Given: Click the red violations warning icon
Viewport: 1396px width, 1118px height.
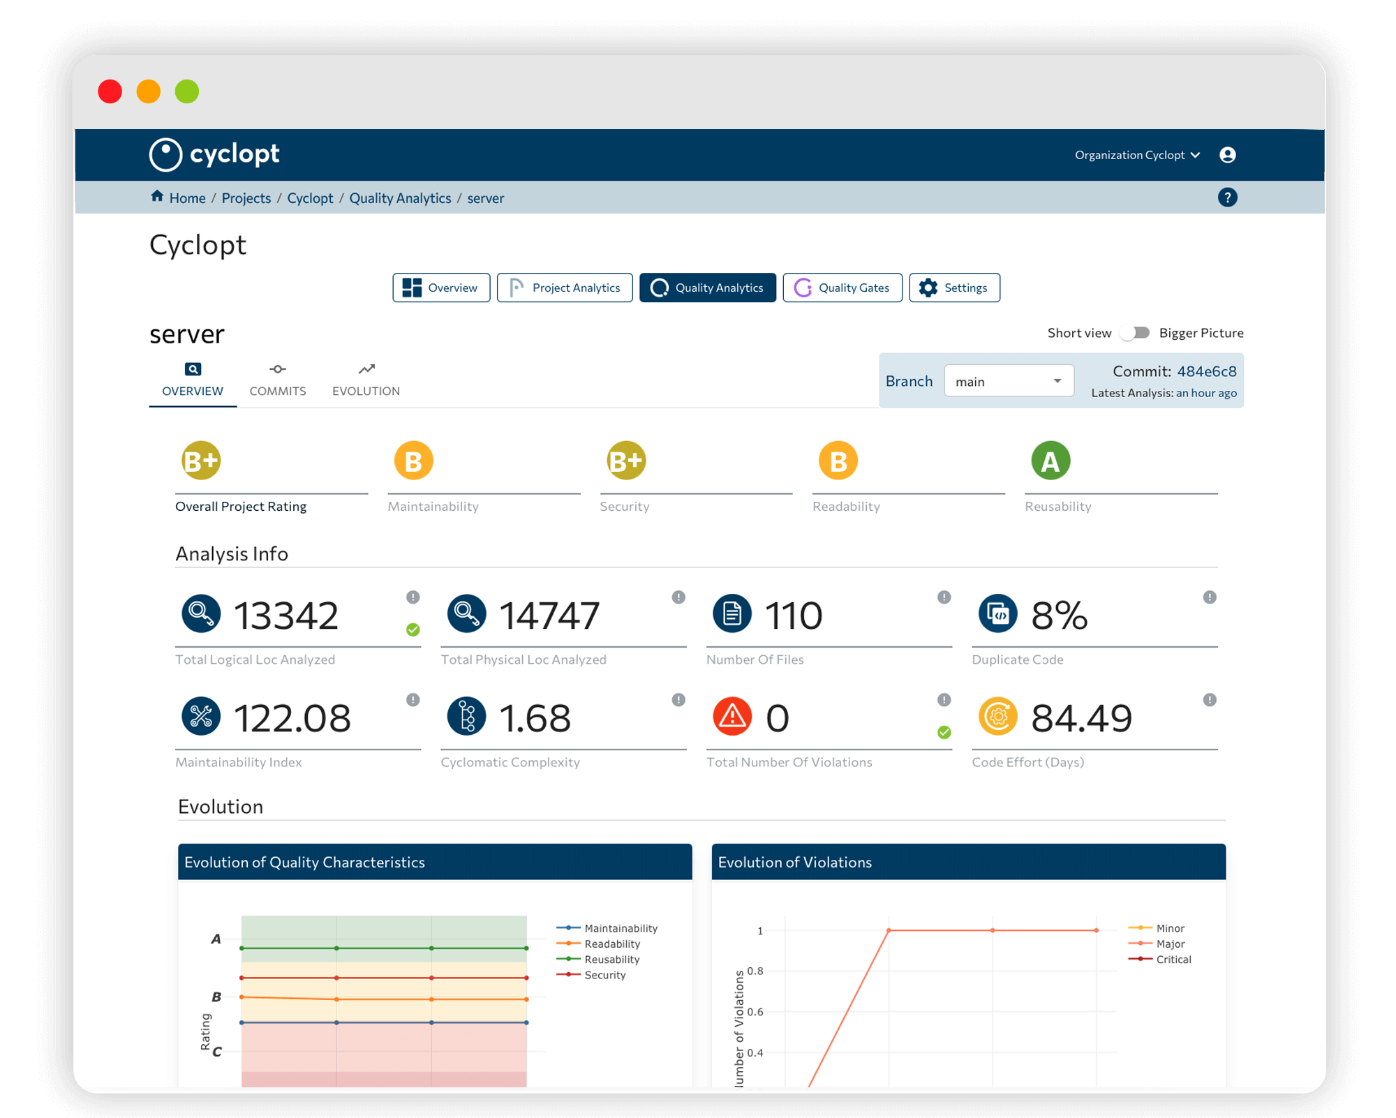Looking at the screenshot, I should click(x=732, y=717).
